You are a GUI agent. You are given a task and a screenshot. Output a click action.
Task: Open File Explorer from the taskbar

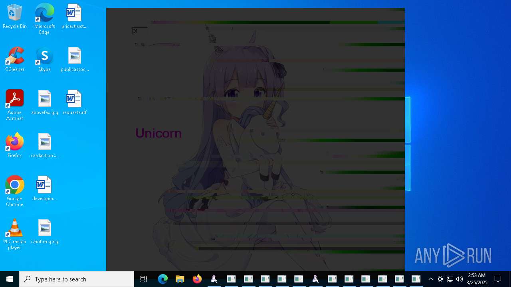pos(180,279)
